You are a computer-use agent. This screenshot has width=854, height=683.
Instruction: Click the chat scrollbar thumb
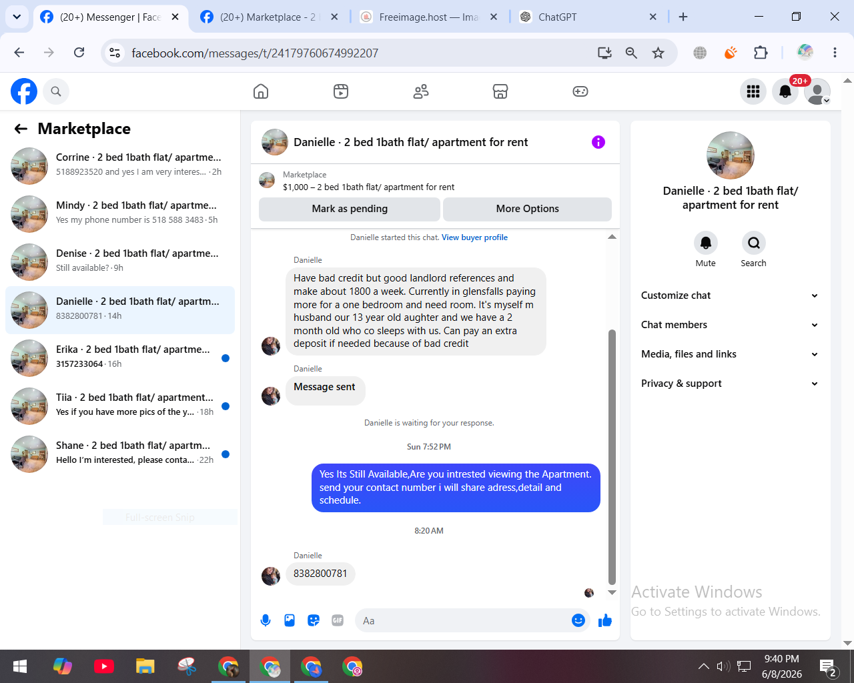pyautogui.click(x=612, y=457)
